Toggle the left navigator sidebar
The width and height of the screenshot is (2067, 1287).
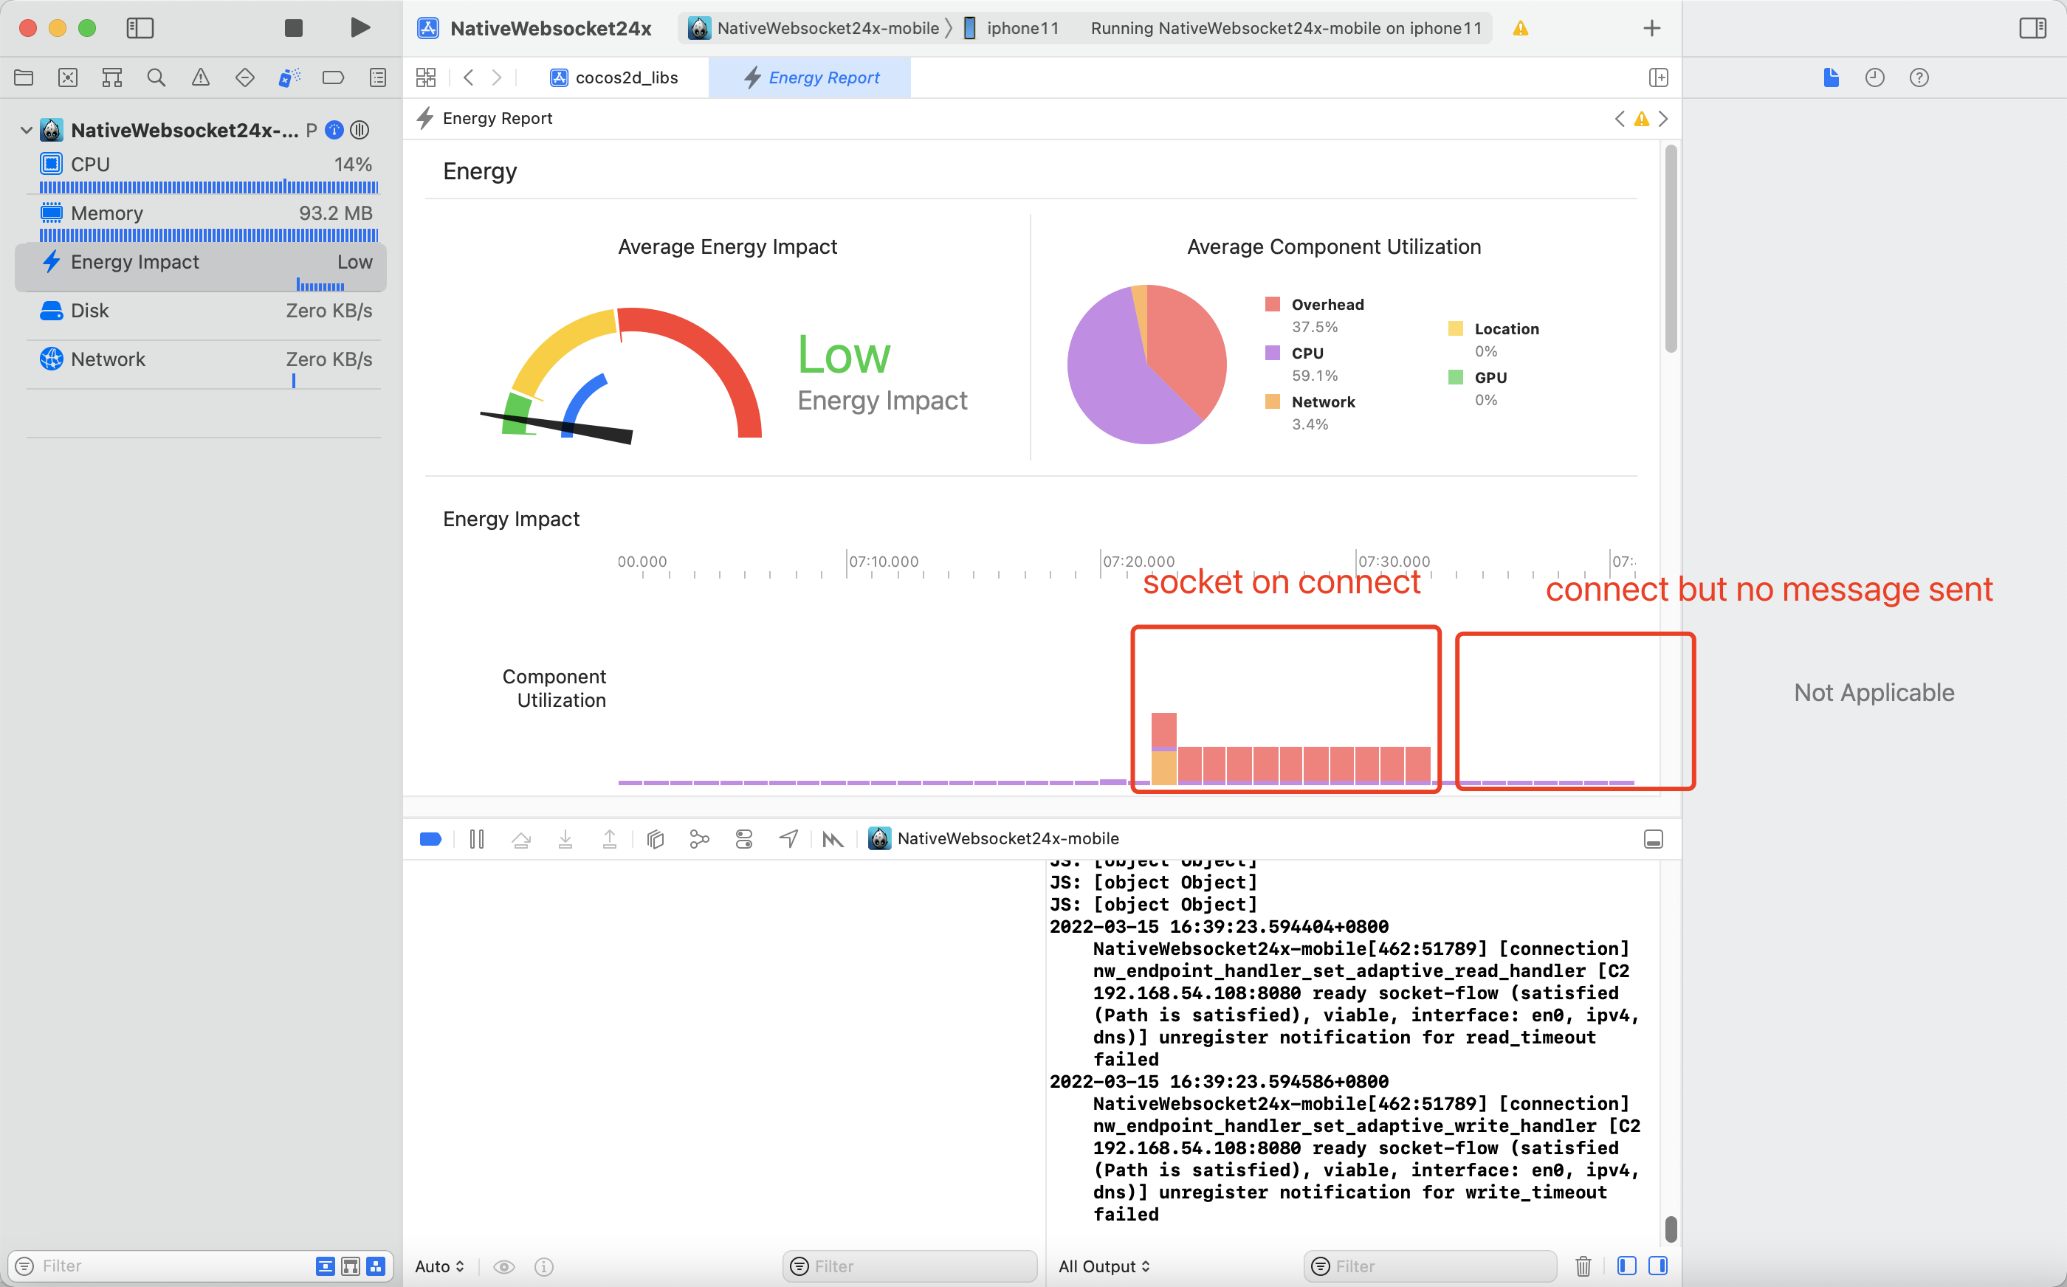click(x=140, y=27)
